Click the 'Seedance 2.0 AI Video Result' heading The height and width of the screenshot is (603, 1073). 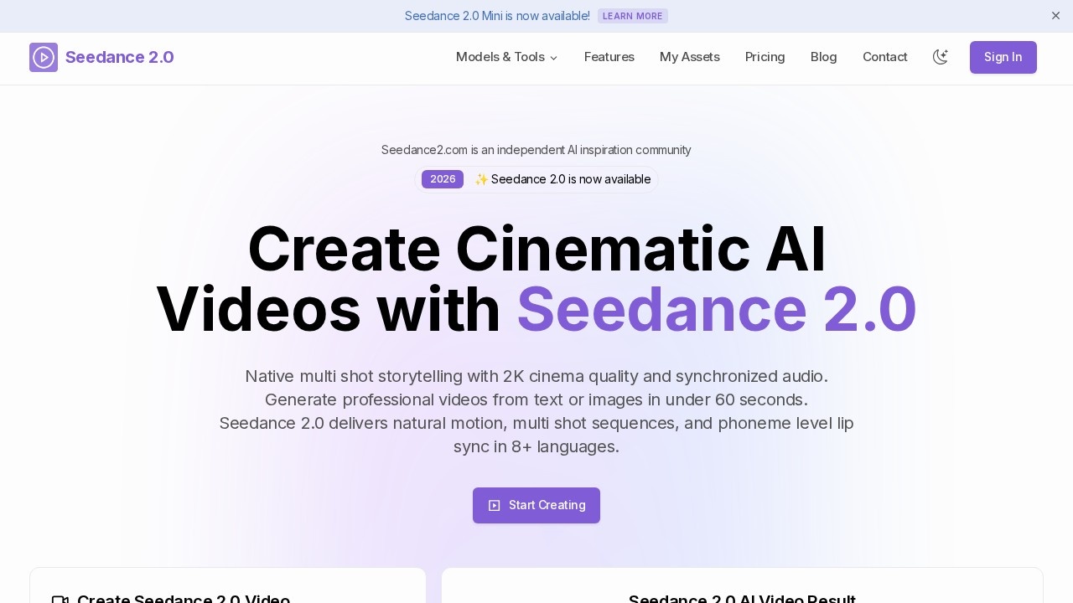[x=743, y=599]
